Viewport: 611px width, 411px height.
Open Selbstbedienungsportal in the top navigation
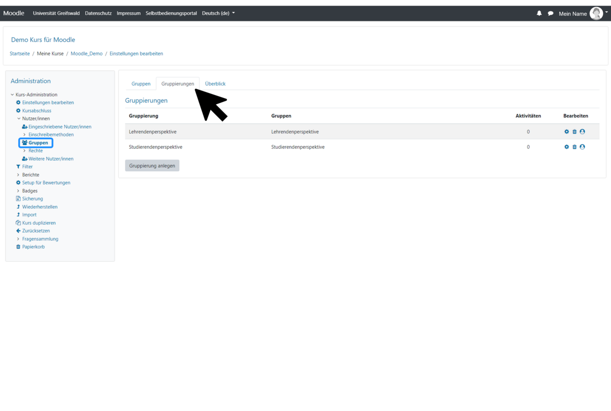pos(171,13)
